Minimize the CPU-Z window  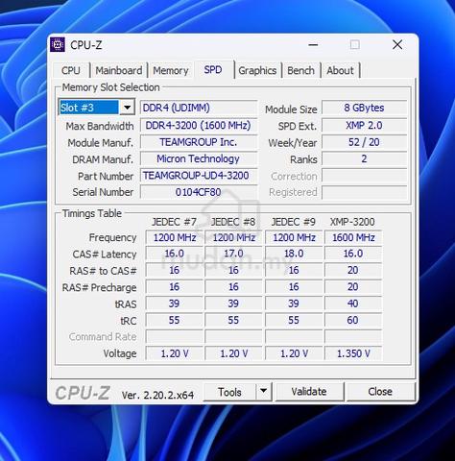[x=313, y=44]
